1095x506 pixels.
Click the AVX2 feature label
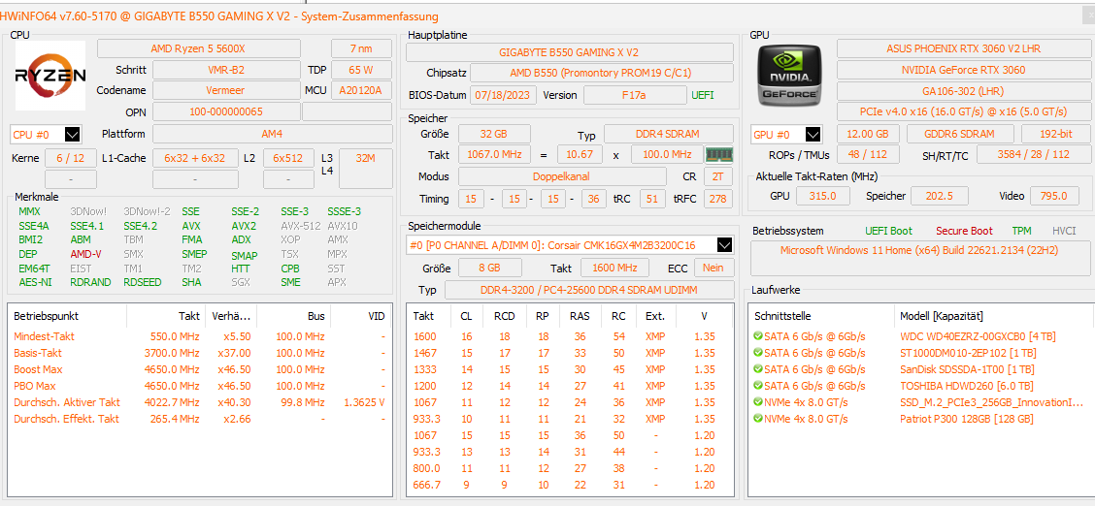244,226
